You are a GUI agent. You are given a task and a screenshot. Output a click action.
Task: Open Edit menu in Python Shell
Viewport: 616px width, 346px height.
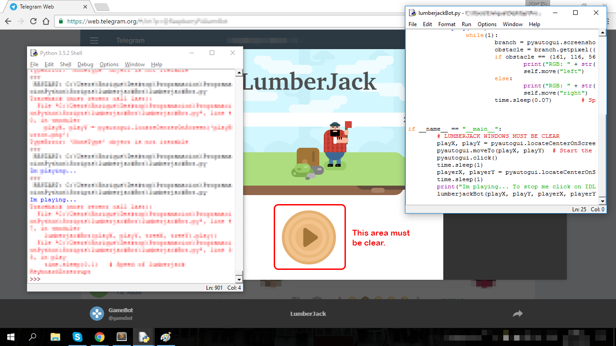pyautogui.click(x=49, y=64)
